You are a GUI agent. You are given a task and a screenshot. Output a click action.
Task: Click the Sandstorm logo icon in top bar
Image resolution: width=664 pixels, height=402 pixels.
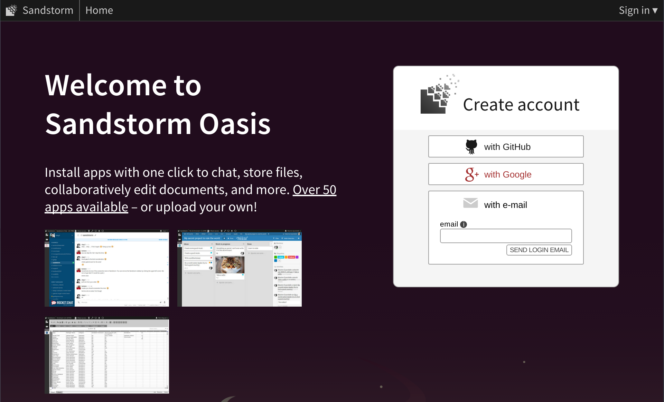pyautogui.click(x=11, y=10)
